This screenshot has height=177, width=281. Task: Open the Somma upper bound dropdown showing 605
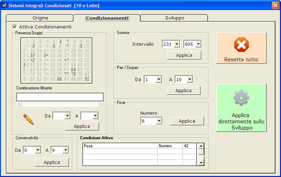(198, 44)
